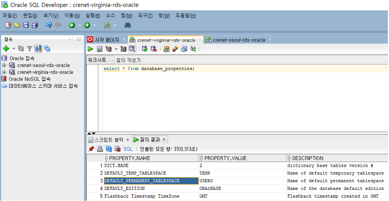The width and height of the screenshot is (389, 201).
Task: Open dropdown arrow next to Forward button
Action: point(94,26)
